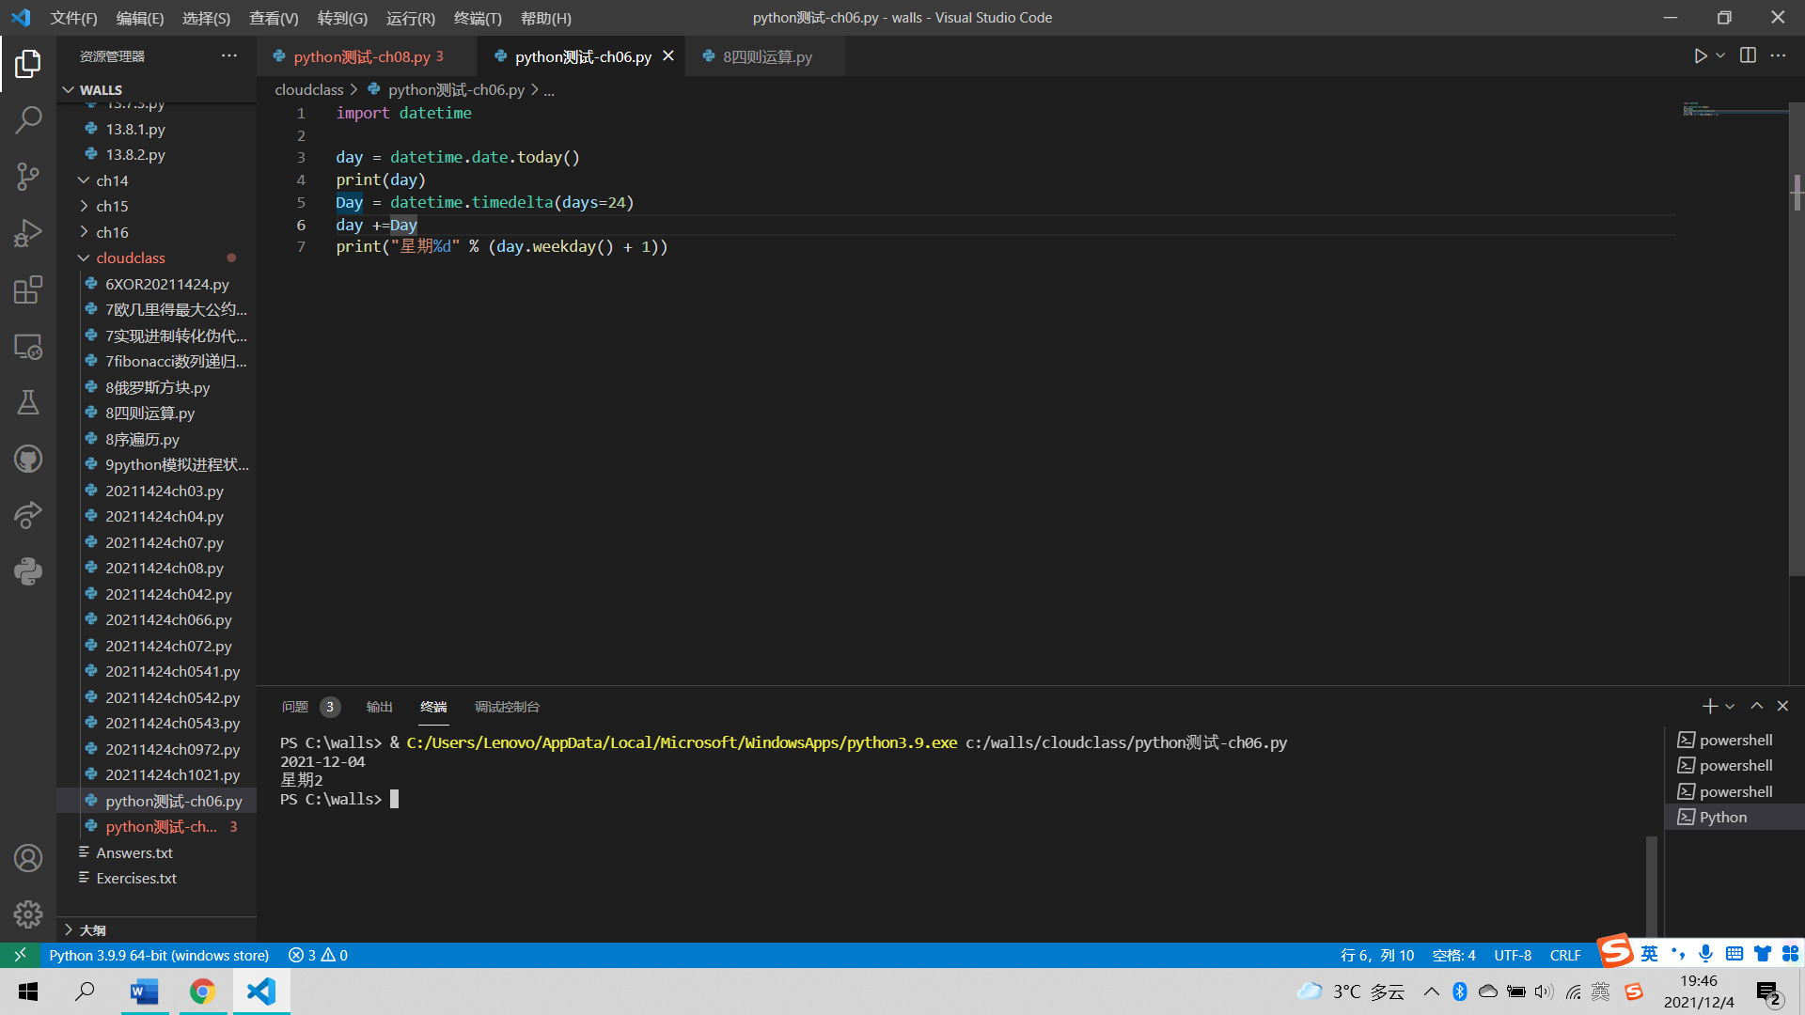Viewport: 1805px width, 1015px height.
Task: Run Python file with play button
Action: click(1700, 56)
